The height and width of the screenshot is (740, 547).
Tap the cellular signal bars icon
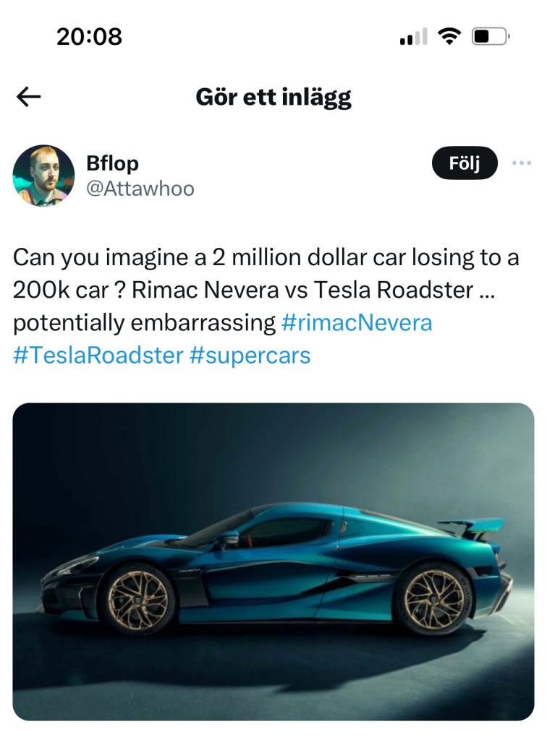tap(413, 36)
